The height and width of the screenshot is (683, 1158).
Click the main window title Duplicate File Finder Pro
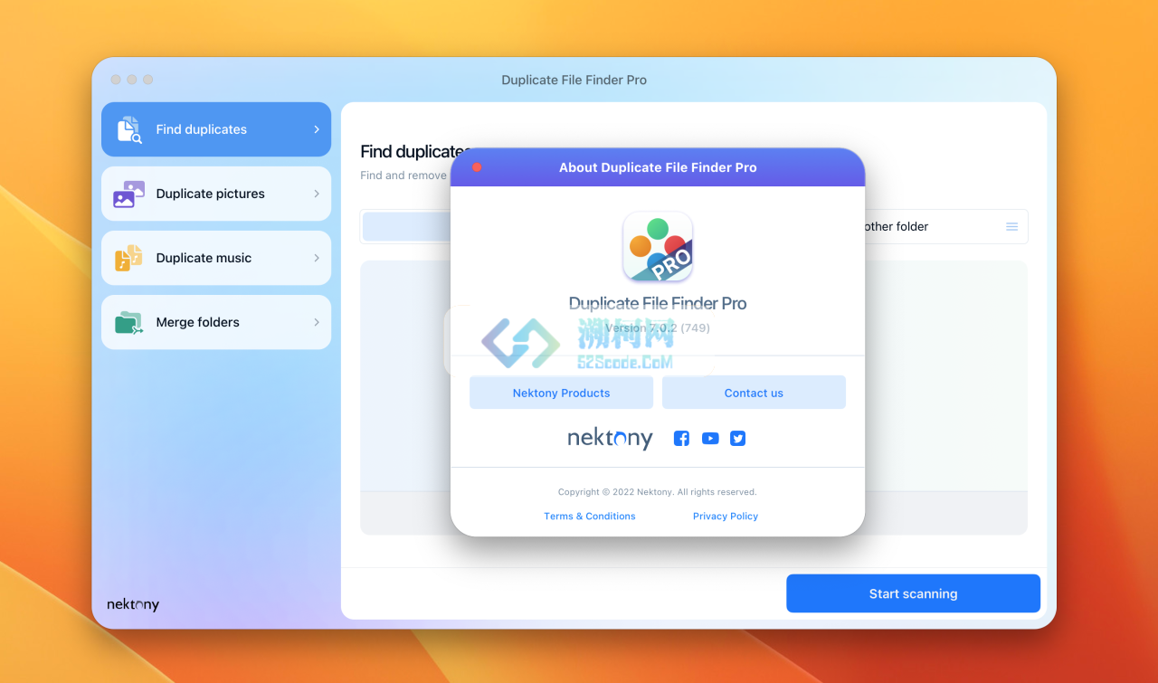tap(574, 80)
